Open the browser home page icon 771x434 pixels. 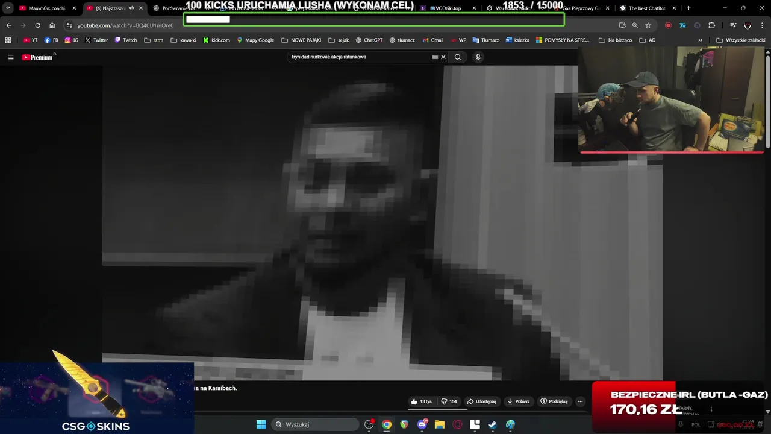(x=52, y=25)
